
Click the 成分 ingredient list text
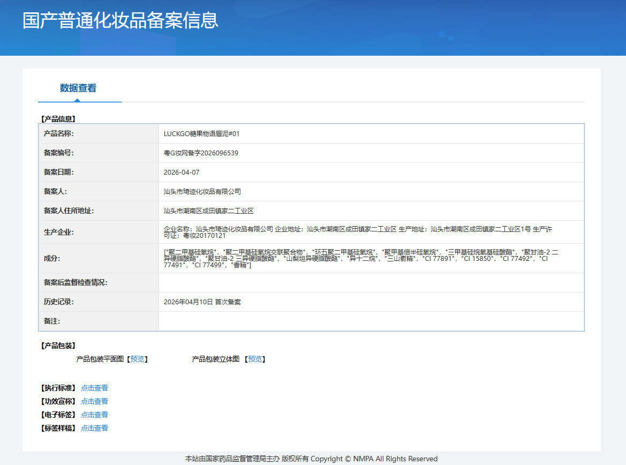pos(361,258)
